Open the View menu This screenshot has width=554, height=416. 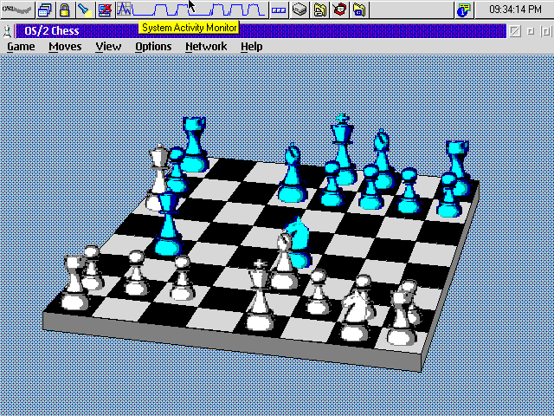[x=108, y=47]
